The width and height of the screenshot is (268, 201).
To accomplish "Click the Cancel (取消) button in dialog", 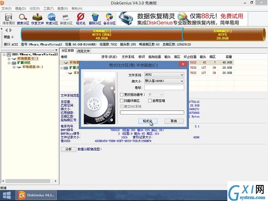I will point(174,121).
